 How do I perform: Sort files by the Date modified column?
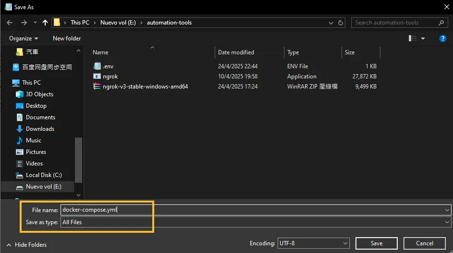click(236, 52)
